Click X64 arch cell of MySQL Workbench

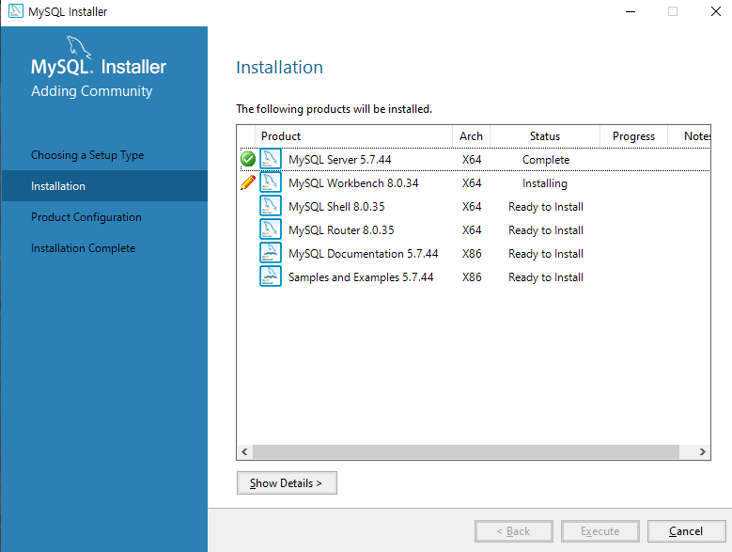tap(472, 183)
